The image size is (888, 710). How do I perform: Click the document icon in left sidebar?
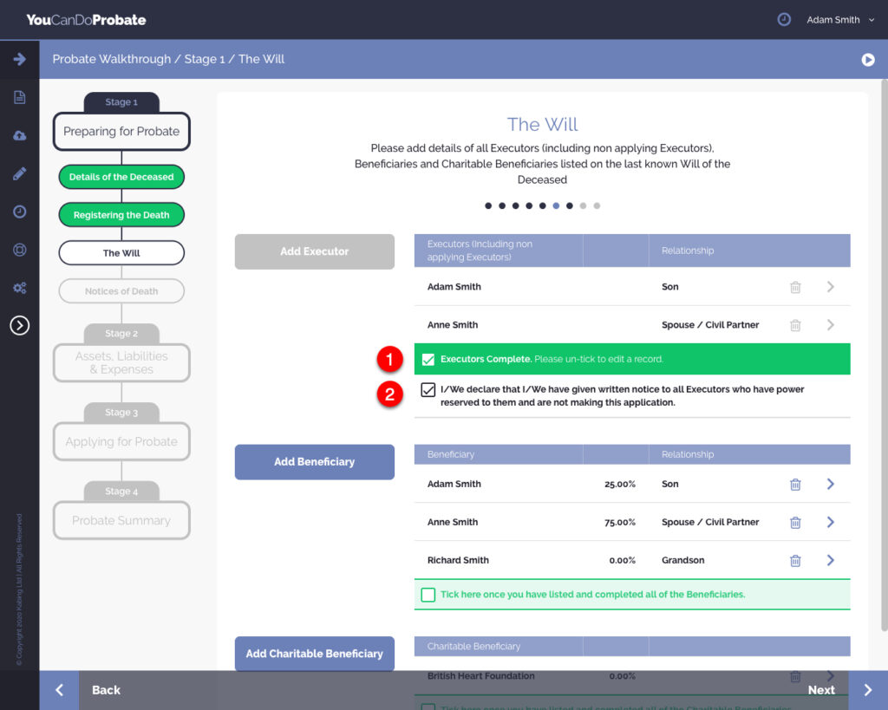(19, 97)
